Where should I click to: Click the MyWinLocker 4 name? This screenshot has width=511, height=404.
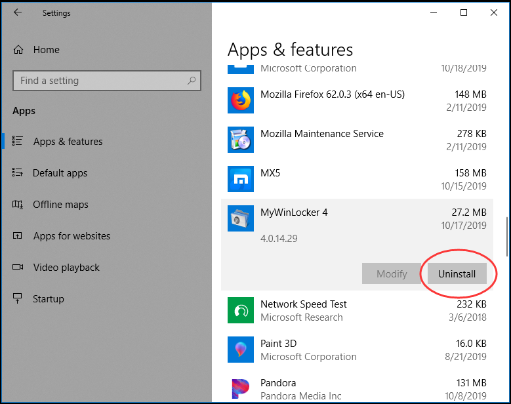click(x=294, y=212)
